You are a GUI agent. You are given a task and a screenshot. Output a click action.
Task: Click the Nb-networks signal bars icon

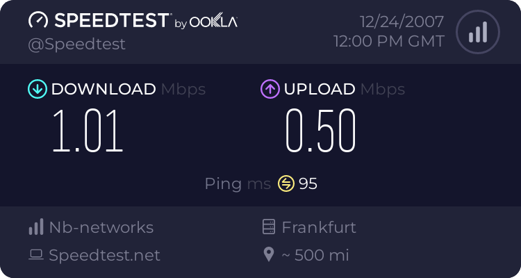[x=36, y=227]
